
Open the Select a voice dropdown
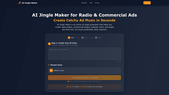click(x=84, y=70)
